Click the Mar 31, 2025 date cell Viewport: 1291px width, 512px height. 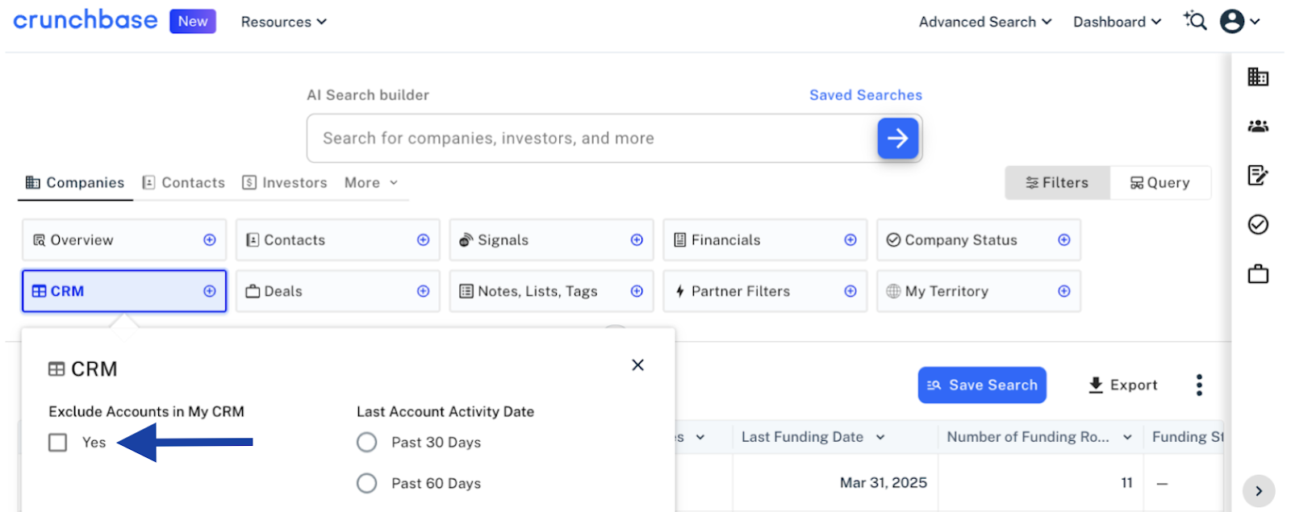pyautogui.click(x=884, y=483)
